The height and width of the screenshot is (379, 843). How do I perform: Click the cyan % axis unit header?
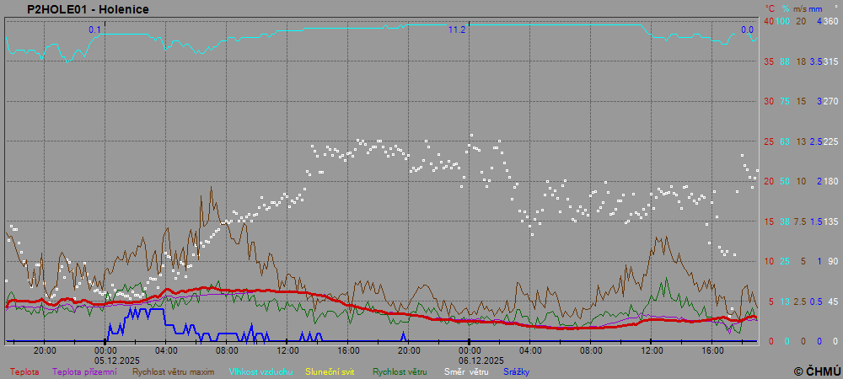click(786, 8)
